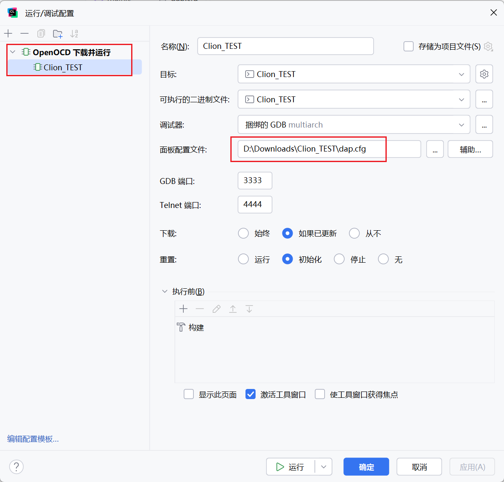The width and height of the screenshot is (504, 482).
Task: Browse for the executable binary file
Action: (484, 99)
